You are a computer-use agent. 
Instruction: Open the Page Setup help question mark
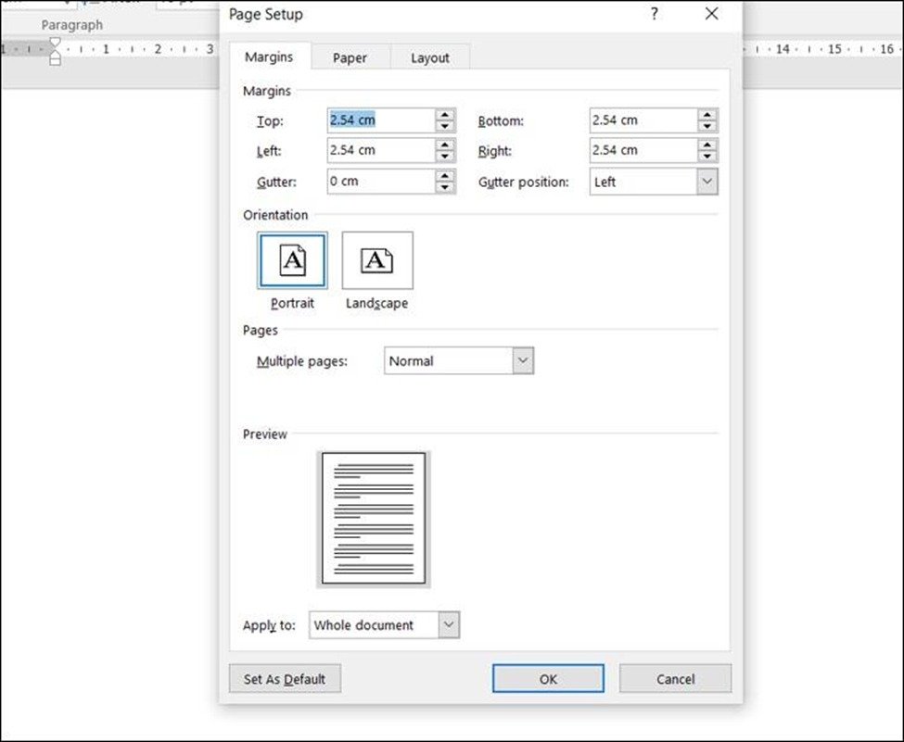[x=655, y=14]
